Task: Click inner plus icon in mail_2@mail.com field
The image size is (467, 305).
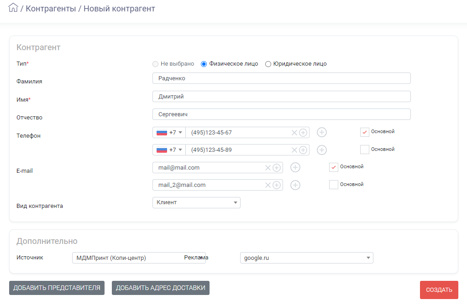Action: pyautogui.click(x=277, y=185)
